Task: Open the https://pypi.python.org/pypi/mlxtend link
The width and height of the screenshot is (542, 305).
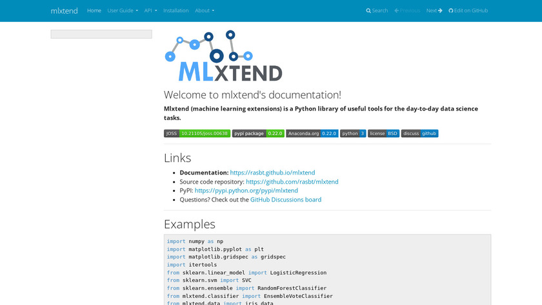Action: (x=246, y=191)
